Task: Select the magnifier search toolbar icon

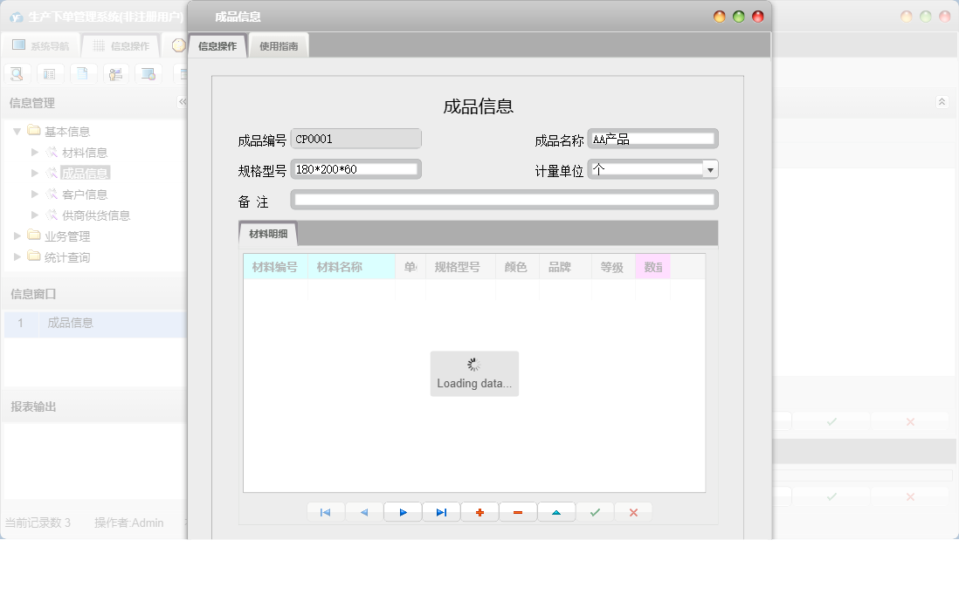Action: coord(17,73)
